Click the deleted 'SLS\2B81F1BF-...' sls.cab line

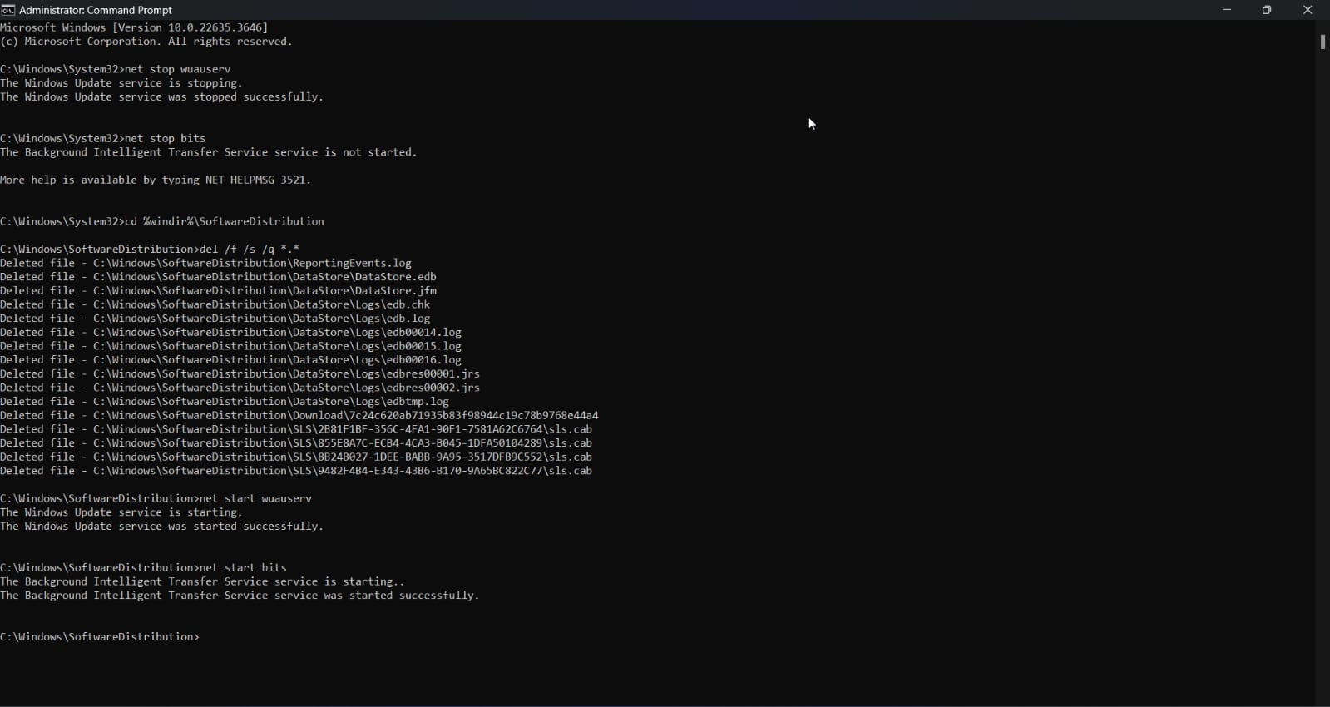pos(296,429)
